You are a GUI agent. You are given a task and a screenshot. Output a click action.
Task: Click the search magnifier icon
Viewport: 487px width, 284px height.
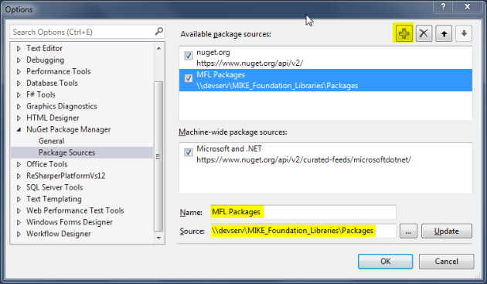point(158,31)
